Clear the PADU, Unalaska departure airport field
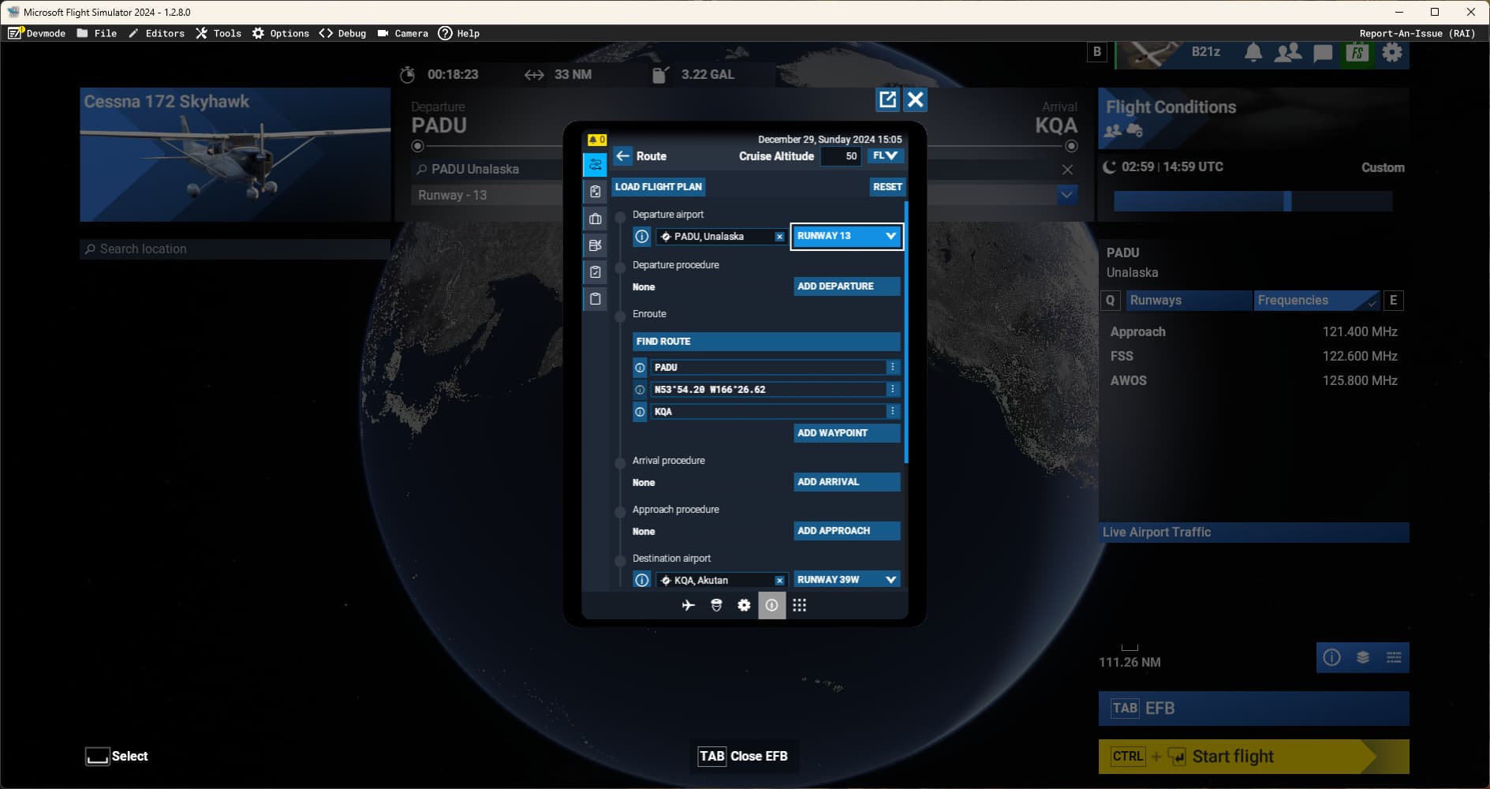 tap(779, 237)
